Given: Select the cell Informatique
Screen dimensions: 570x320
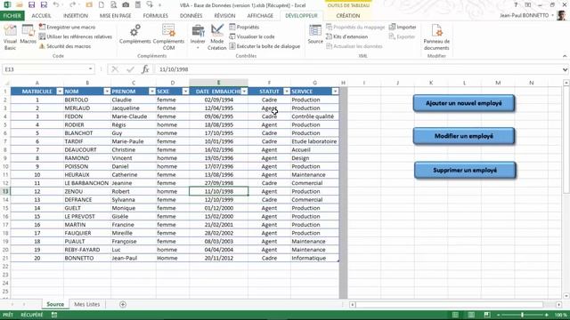Looking at the screenshot, I should [x=314, y=259].
